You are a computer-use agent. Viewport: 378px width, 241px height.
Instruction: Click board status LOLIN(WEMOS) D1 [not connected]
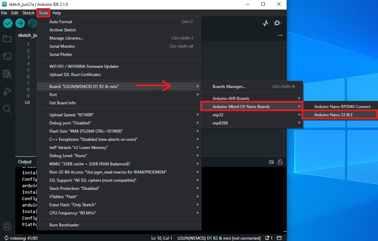click(219, 238)
